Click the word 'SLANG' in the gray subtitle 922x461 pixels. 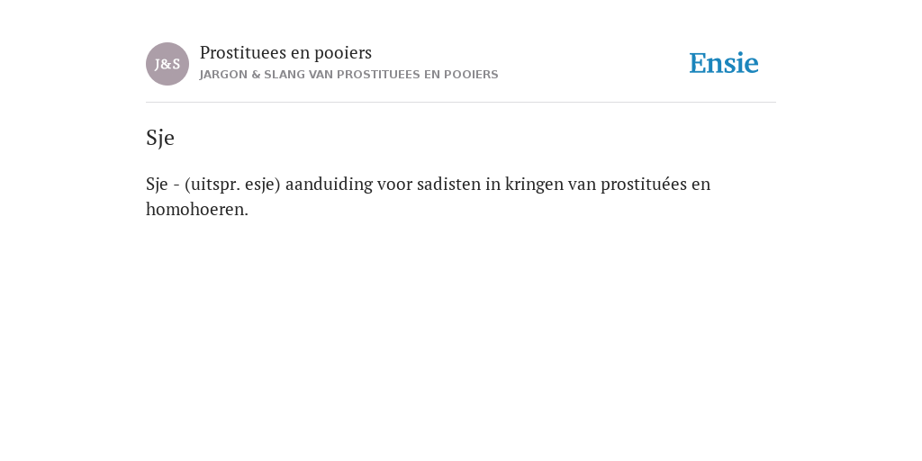(285, 75)
